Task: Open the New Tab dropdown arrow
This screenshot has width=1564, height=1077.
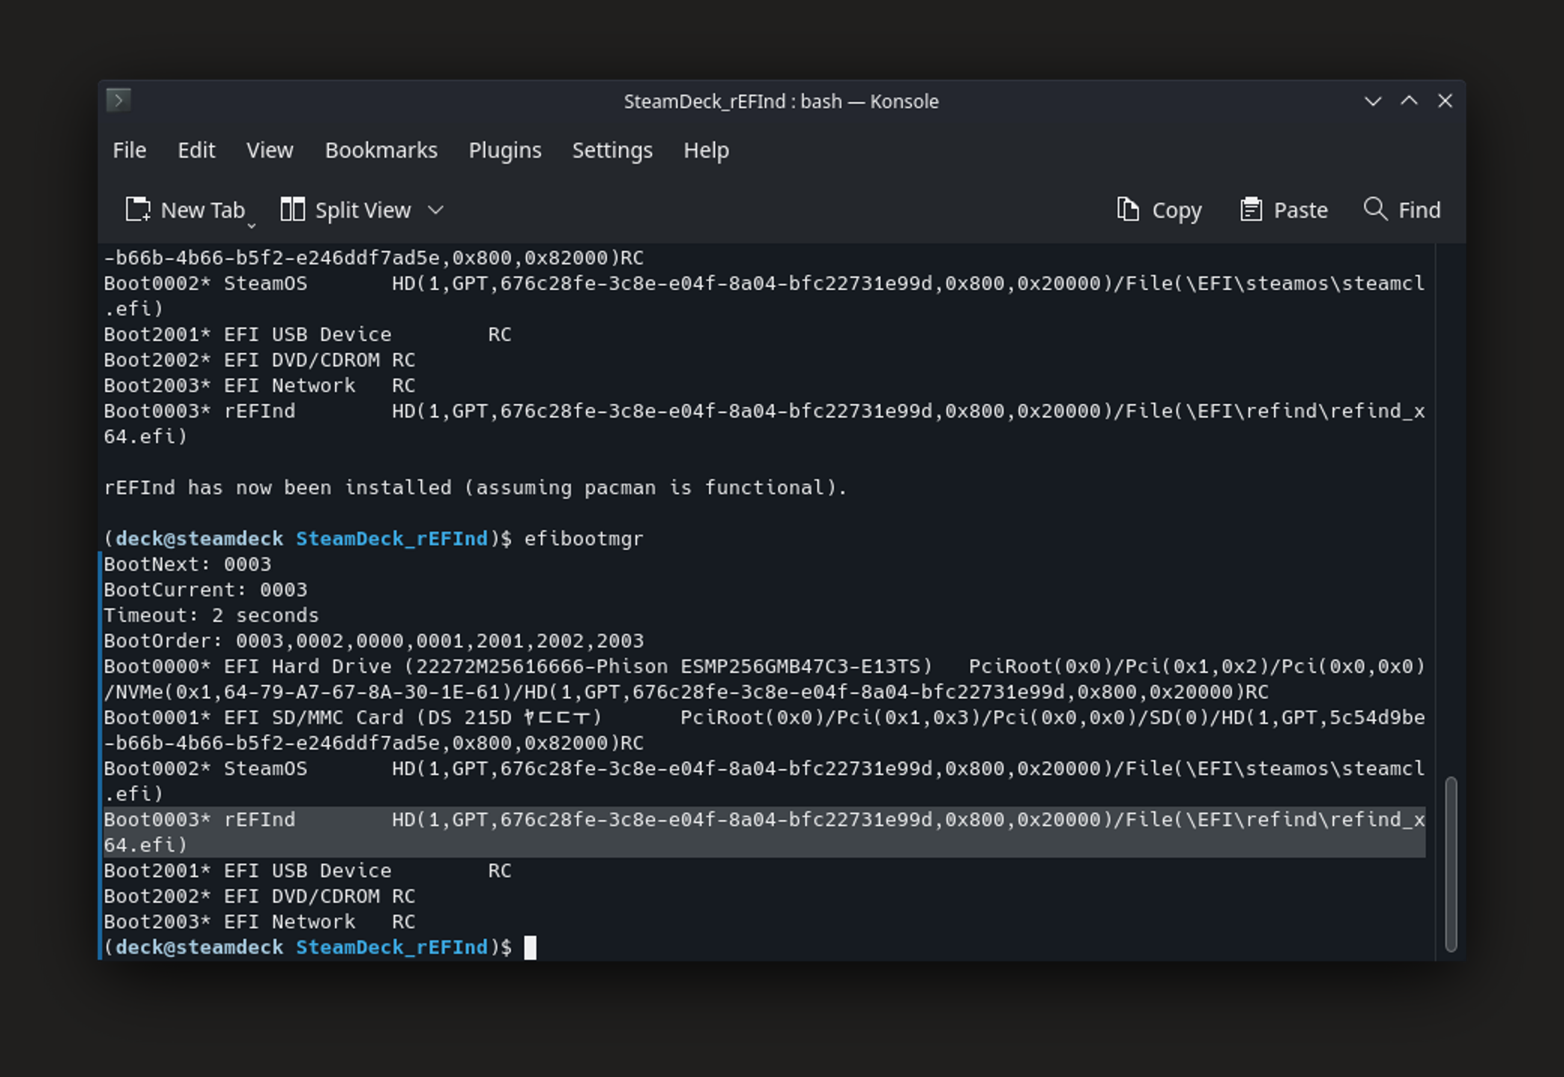Action: (x=252, y=225)
